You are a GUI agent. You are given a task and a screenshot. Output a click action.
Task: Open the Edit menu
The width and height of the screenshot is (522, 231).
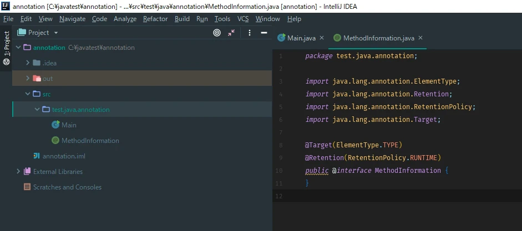(26, 19)
